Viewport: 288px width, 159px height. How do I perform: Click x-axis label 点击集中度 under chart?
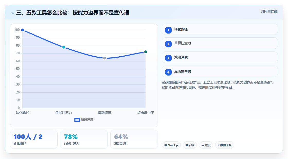[x=146, y=113]
